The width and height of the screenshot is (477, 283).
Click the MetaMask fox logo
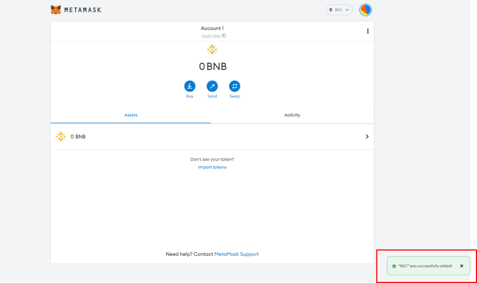pos(56,10)
